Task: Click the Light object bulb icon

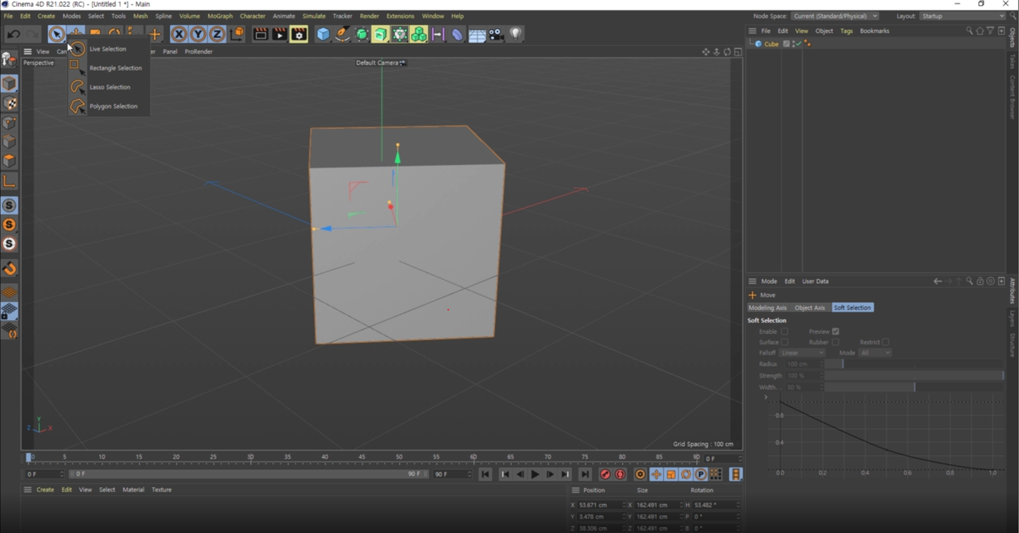Action: point(515,34)
